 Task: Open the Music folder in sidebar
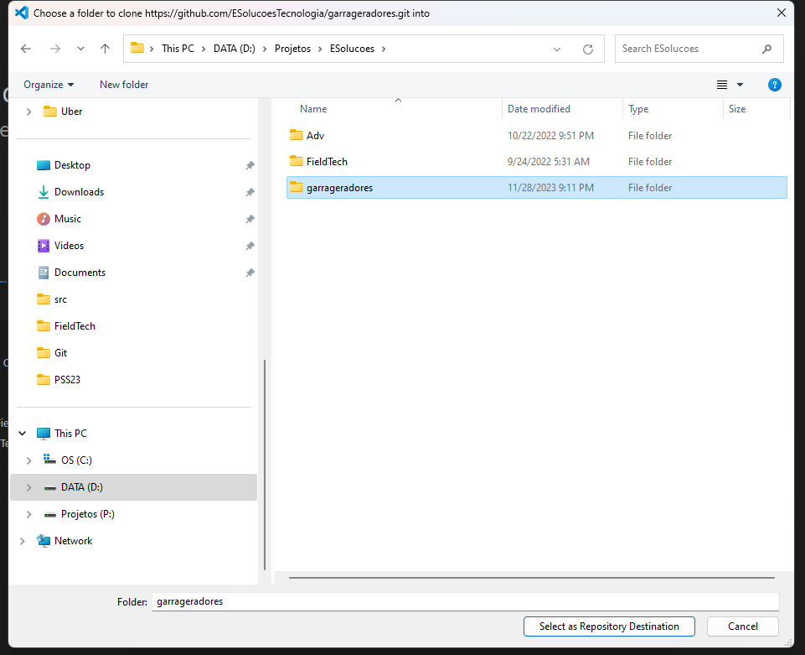[x=67, y=219]
